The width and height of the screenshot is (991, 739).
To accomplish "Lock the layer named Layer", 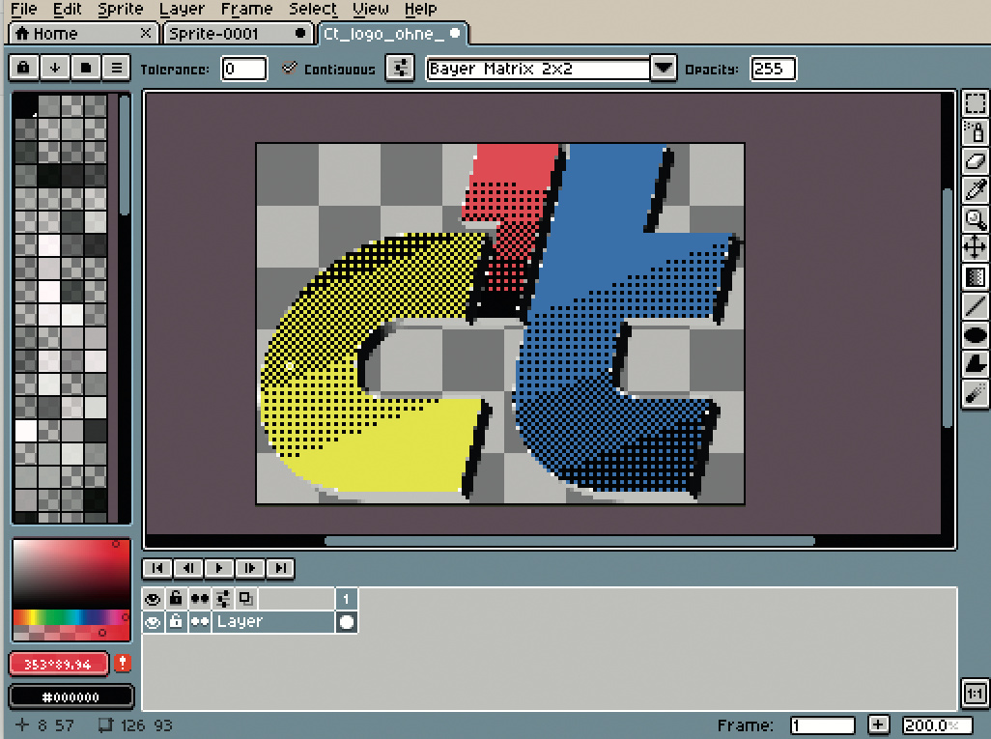I will click(176, 622).
